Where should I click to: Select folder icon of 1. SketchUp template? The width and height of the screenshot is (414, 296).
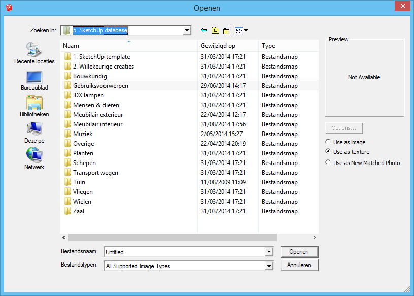click(x=67, y=57)
